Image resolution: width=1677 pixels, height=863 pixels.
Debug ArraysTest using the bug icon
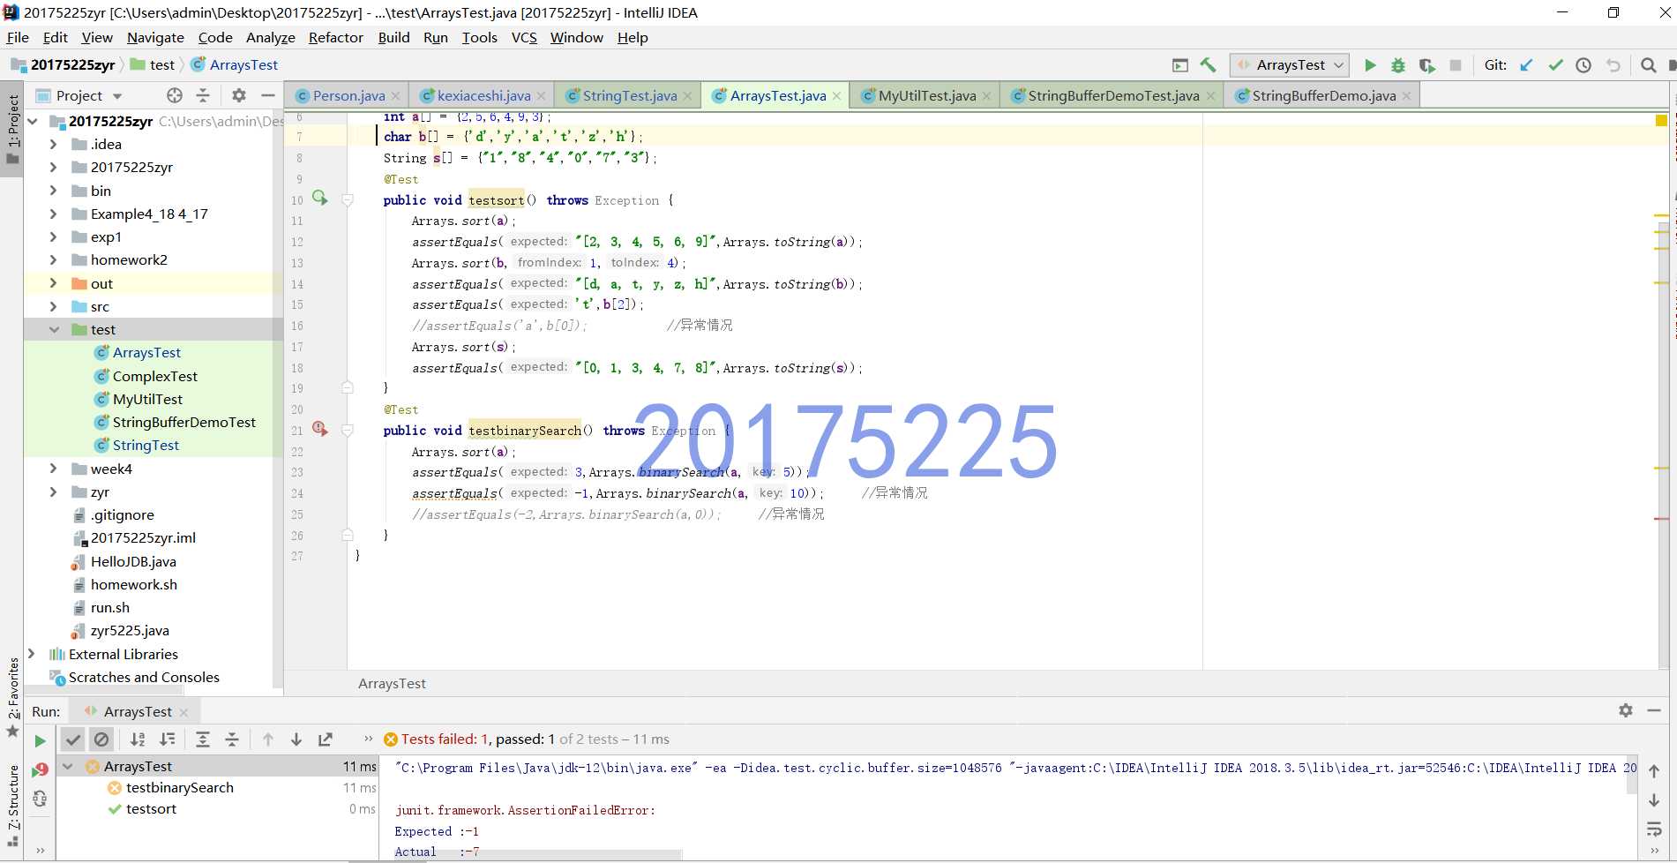tap(1398, 65)
